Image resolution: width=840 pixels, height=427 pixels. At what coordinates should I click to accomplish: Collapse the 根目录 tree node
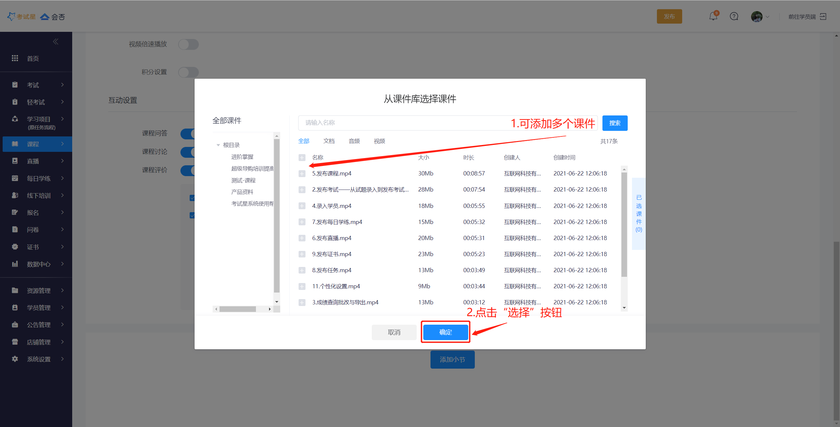218,145
